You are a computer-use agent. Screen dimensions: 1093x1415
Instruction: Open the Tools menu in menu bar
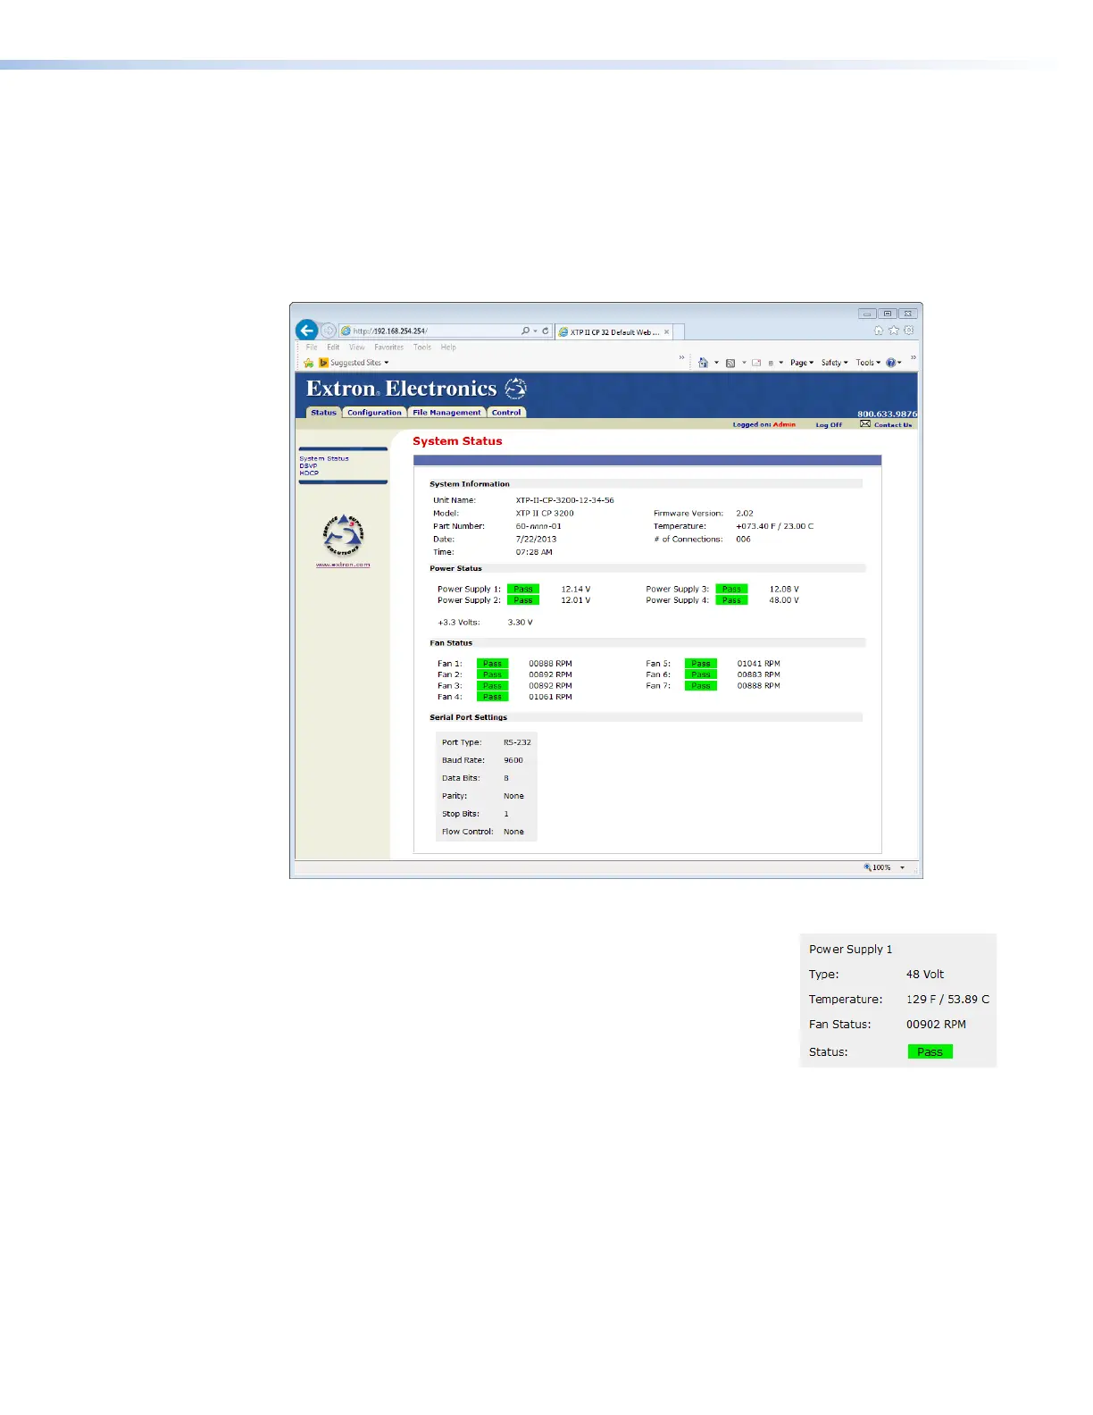point(422,347)
